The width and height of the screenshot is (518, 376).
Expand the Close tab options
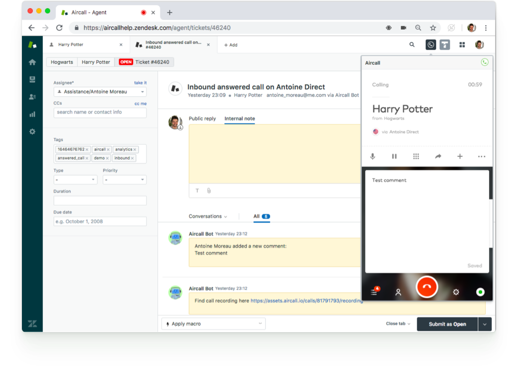click(x=398, y=324)
